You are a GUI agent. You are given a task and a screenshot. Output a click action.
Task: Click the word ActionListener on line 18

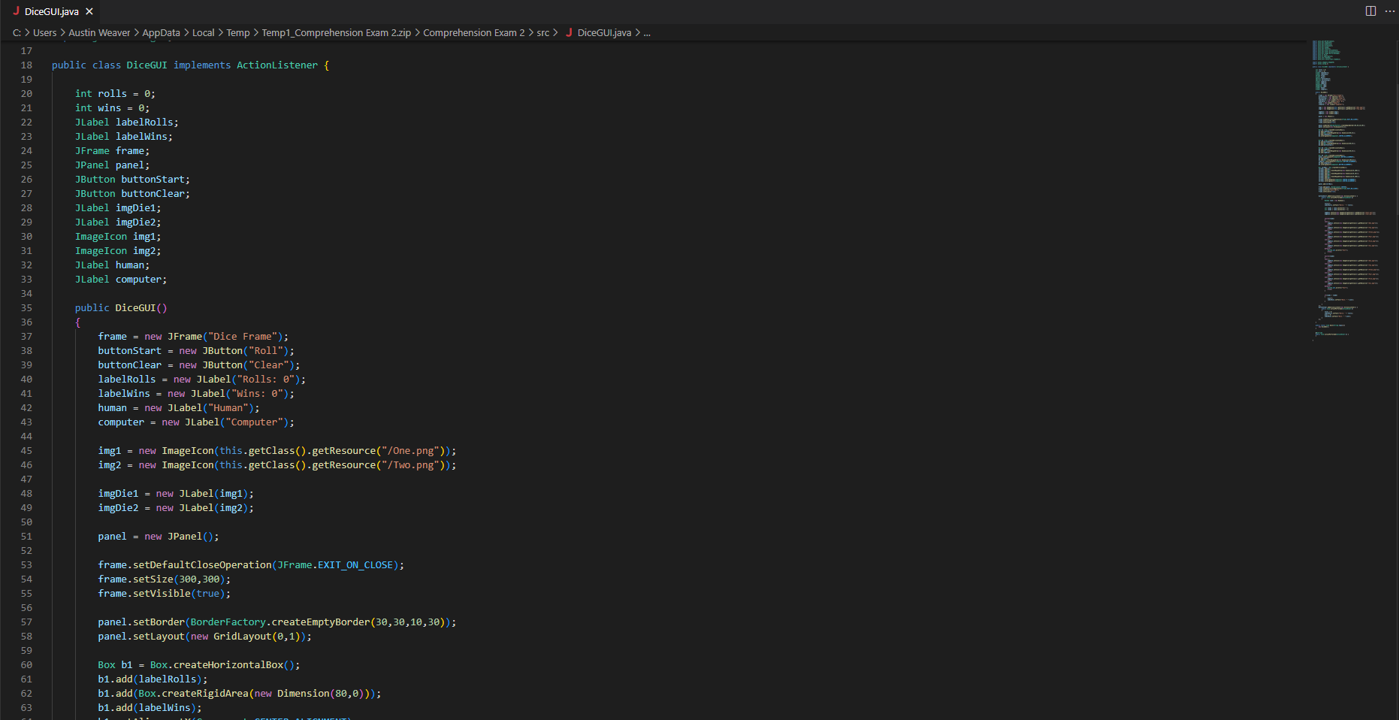(277, 65)
